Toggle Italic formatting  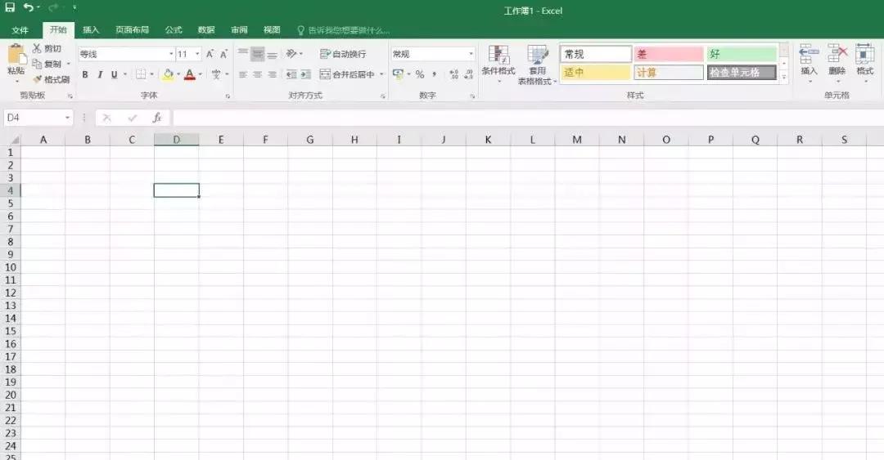[x=100, y=74]
